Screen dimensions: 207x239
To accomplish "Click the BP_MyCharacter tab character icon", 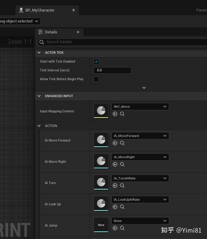I will point(21,10).
